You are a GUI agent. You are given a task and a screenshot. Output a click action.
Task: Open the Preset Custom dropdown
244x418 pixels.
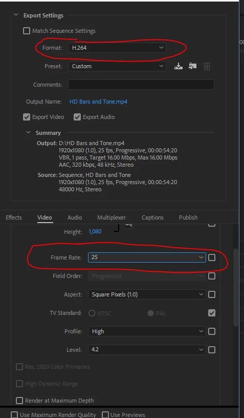pyautogui.click(x=117, y=66)
